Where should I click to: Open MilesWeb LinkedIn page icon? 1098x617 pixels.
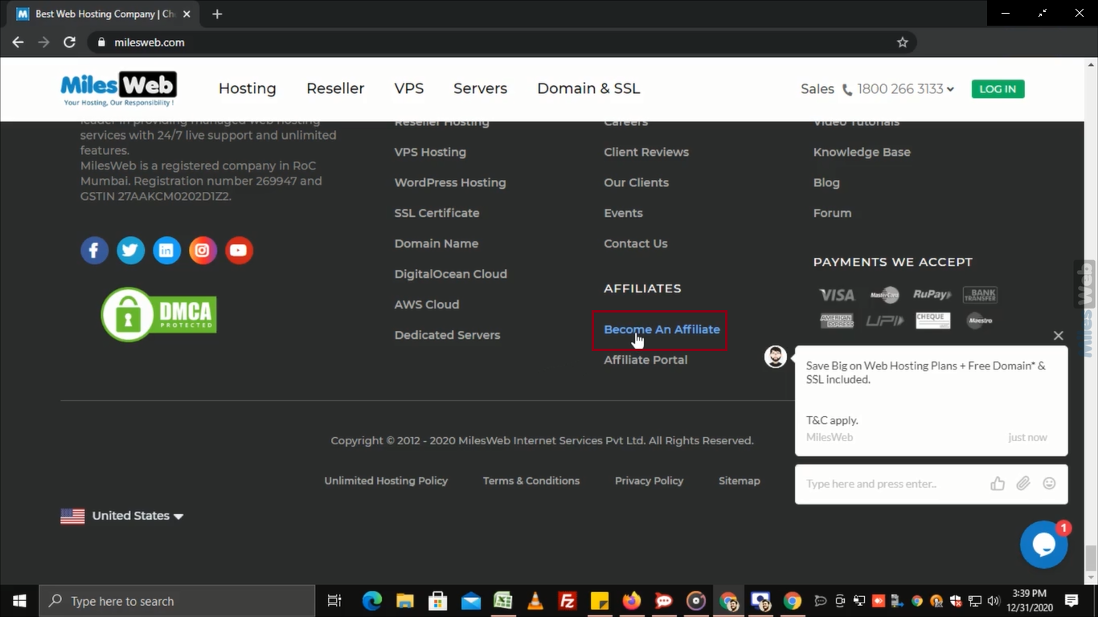click(x=166, y=251)
